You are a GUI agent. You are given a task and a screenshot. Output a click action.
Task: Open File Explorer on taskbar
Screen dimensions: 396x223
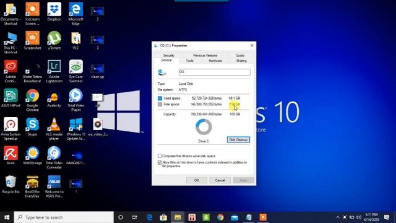pos(178,217)
